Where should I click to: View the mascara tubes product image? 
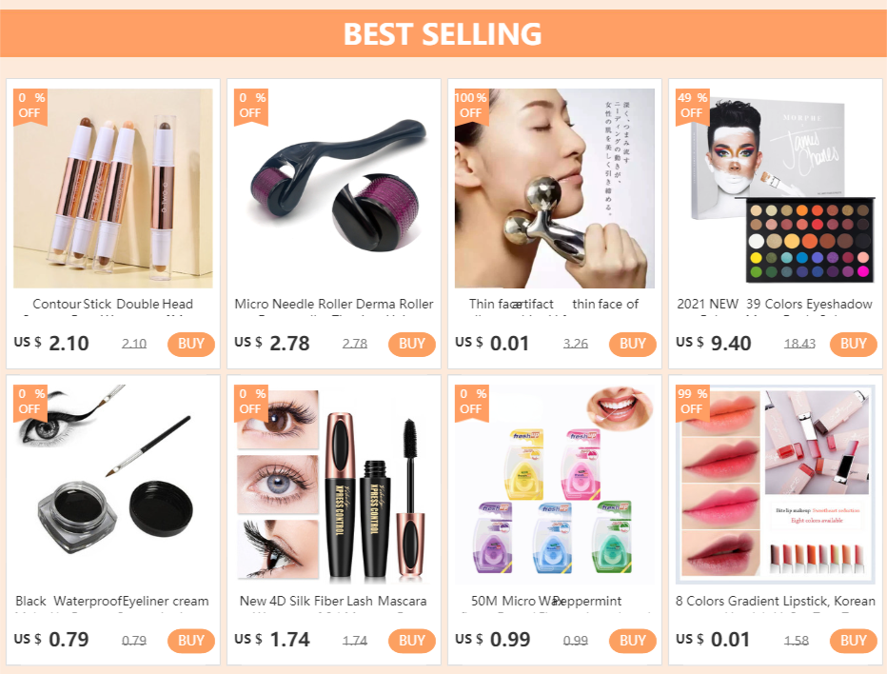point(334,485)
